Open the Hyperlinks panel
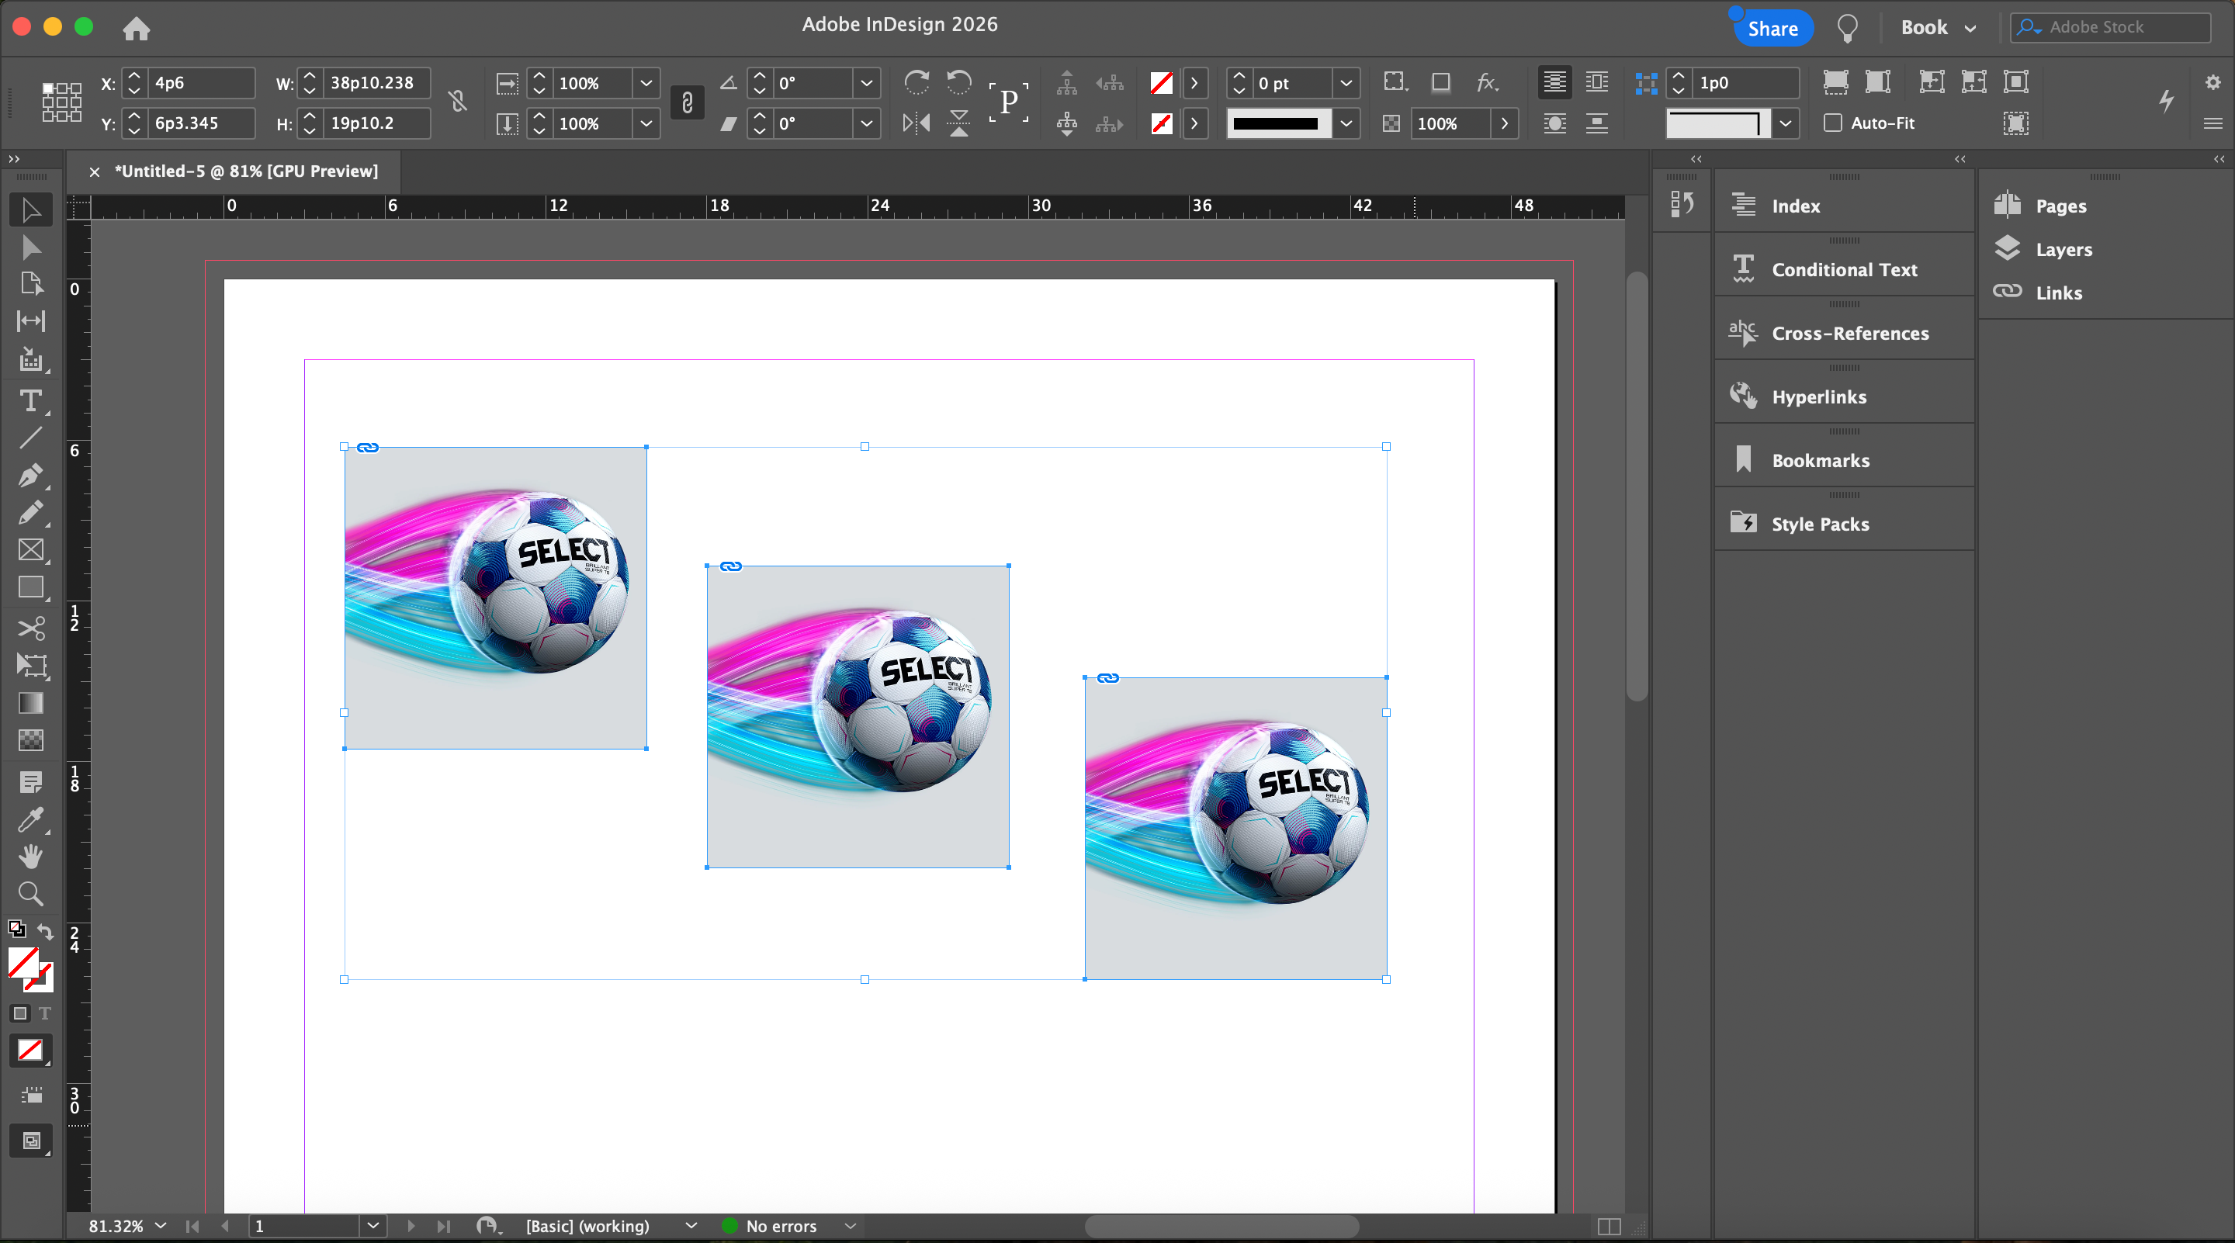Viewport: 2235px width, 1243px height. tap(1818, 397)
